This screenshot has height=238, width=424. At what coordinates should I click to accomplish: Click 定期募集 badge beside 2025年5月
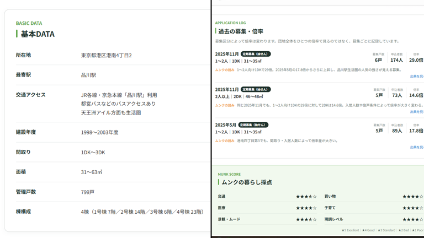[253, 125]
